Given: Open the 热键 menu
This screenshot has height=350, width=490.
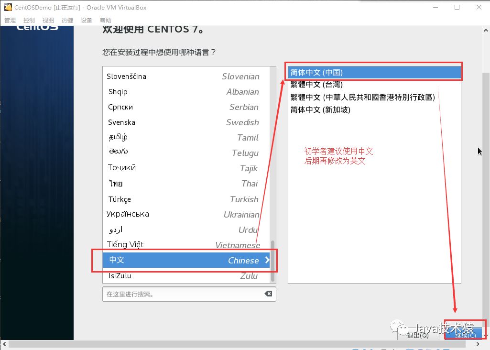Looking at the screenshot, I should [x=67, y=20].
